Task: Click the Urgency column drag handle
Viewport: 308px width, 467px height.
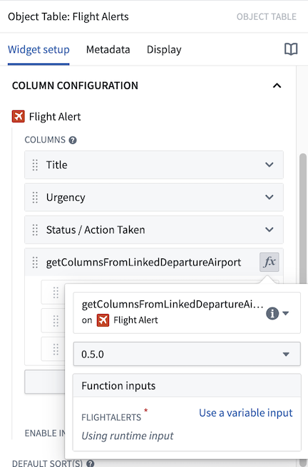Action: coord(35,197)
